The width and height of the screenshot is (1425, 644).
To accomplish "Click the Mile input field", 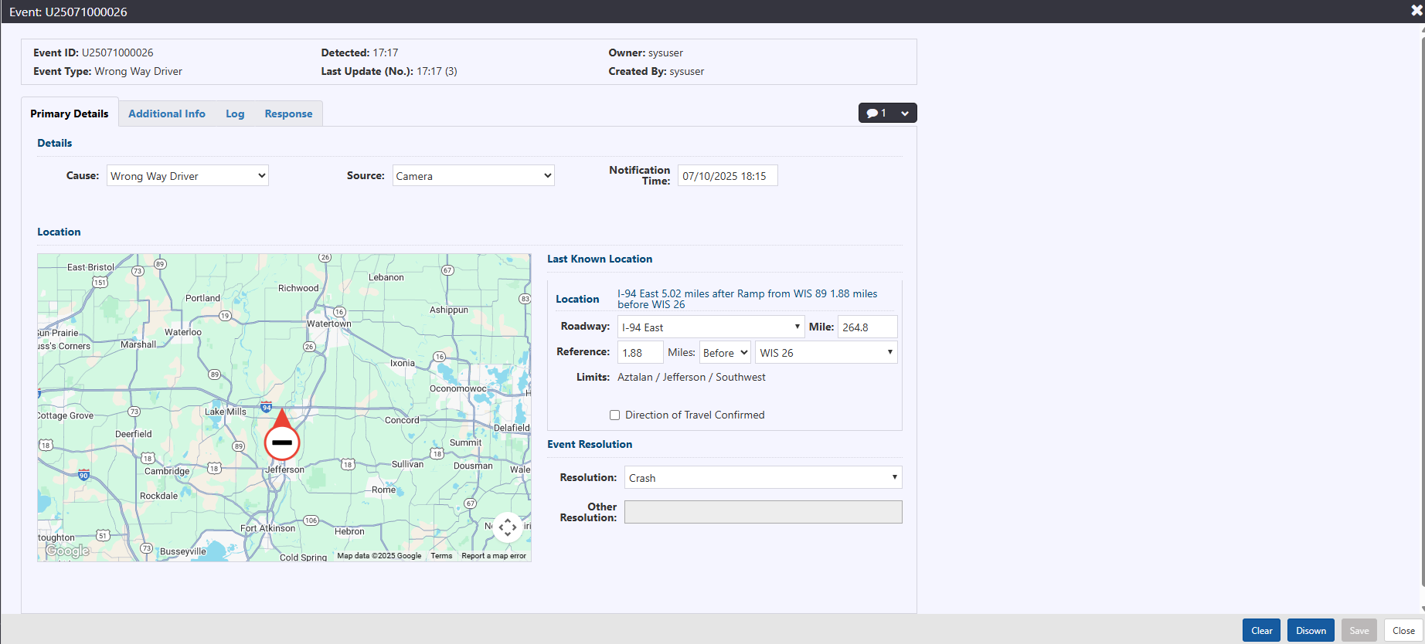I will [x=867, y=327].
